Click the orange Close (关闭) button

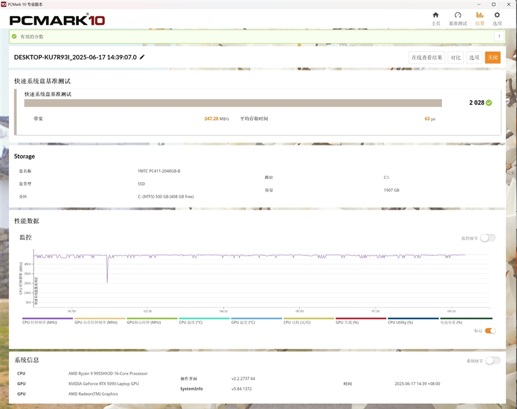[492, 58]
